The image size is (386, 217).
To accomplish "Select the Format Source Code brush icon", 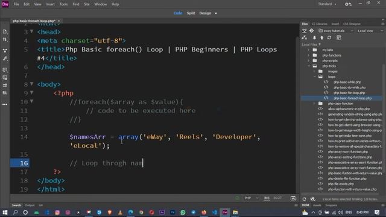I will [5, 58].
